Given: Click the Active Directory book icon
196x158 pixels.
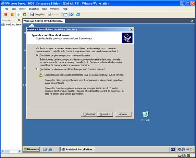Looking at the screenshot, I should pyautogui.click(x=127, y=38).
